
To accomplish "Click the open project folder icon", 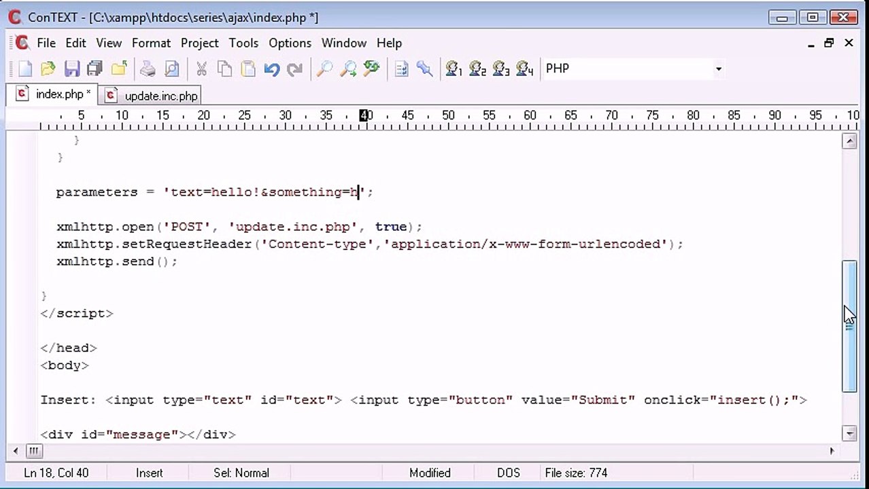I will pos(119,69).
